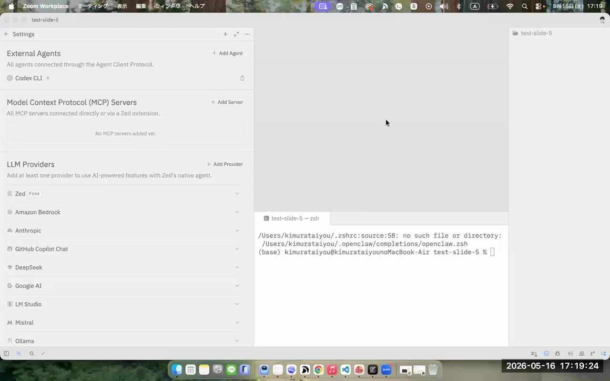Image resolution: width=610 pixels, height=381 pixels.
Task: Open the edit prediction menu in the status bar
Action: (534, 354)
